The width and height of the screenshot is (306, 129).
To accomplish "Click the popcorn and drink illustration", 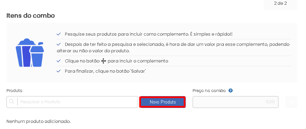I will [x=30, y=53].
